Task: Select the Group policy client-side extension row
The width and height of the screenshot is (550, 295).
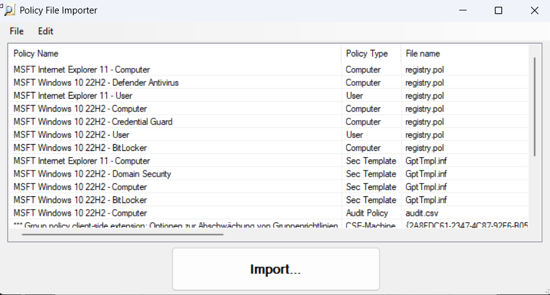Action: tap(269, 224)
